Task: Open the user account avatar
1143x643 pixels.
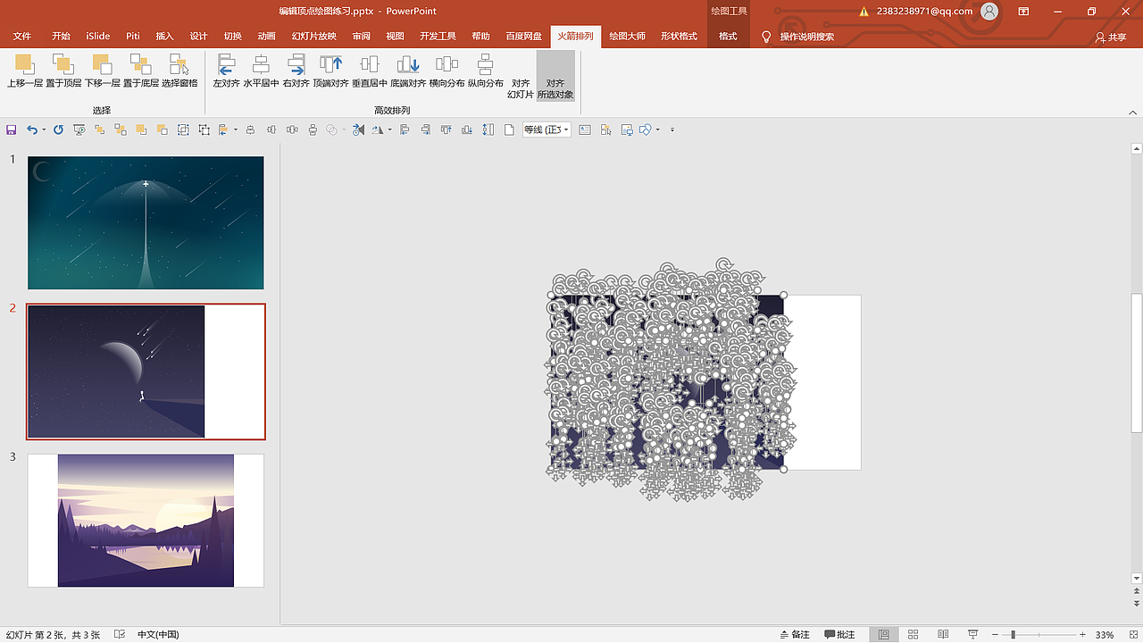Action: (989, 12)
